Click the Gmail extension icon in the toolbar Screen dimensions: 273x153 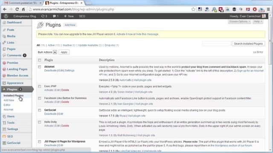point(248,9)
